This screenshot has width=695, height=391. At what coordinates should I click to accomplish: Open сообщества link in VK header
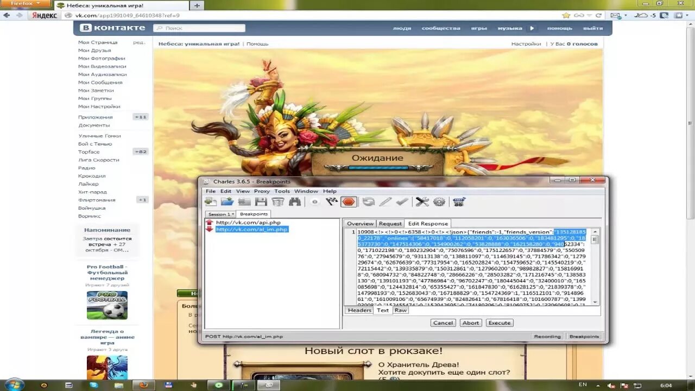click(441, 28)
